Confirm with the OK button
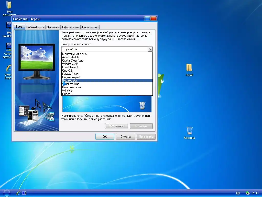 coord(105,137)
